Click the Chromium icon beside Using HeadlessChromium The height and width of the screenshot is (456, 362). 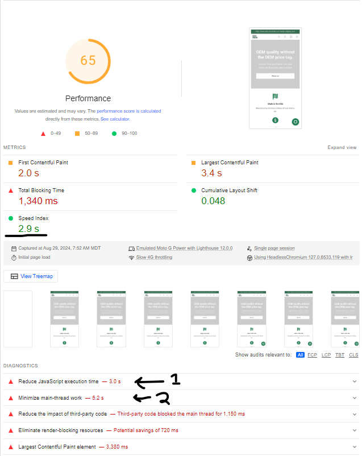pyautogui.click(x=249, y=258)
